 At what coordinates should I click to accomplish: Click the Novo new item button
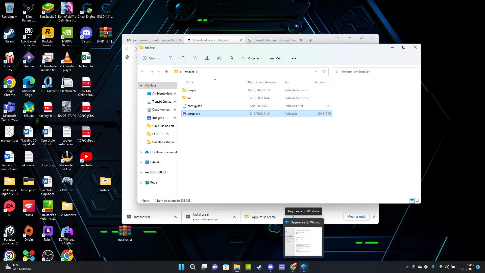click(x=151, y=58)
